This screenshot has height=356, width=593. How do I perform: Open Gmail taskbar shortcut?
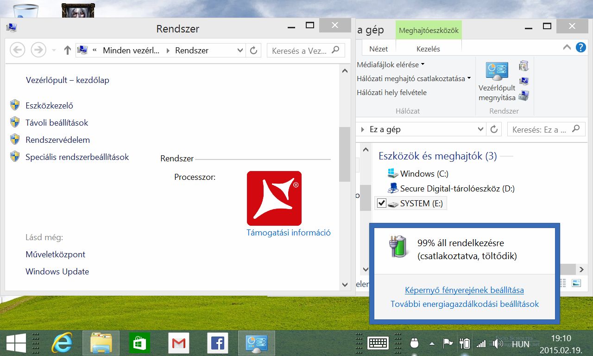pos(179,343)
